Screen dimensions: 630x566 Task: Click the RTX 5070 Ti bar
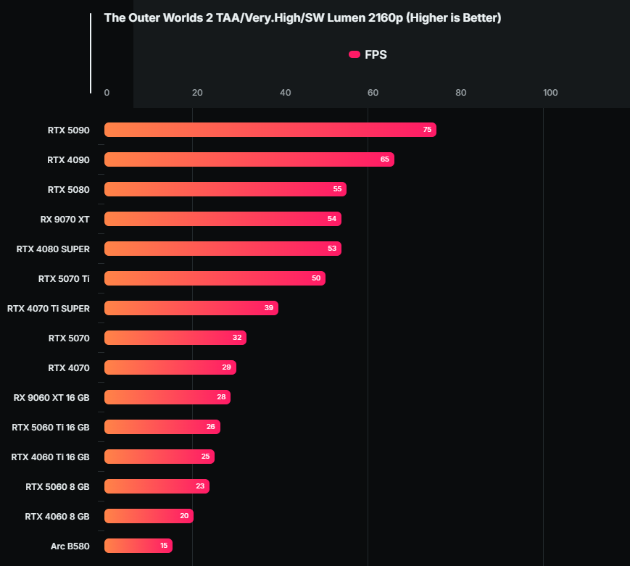pyautogui.click(x=215, y=278)
